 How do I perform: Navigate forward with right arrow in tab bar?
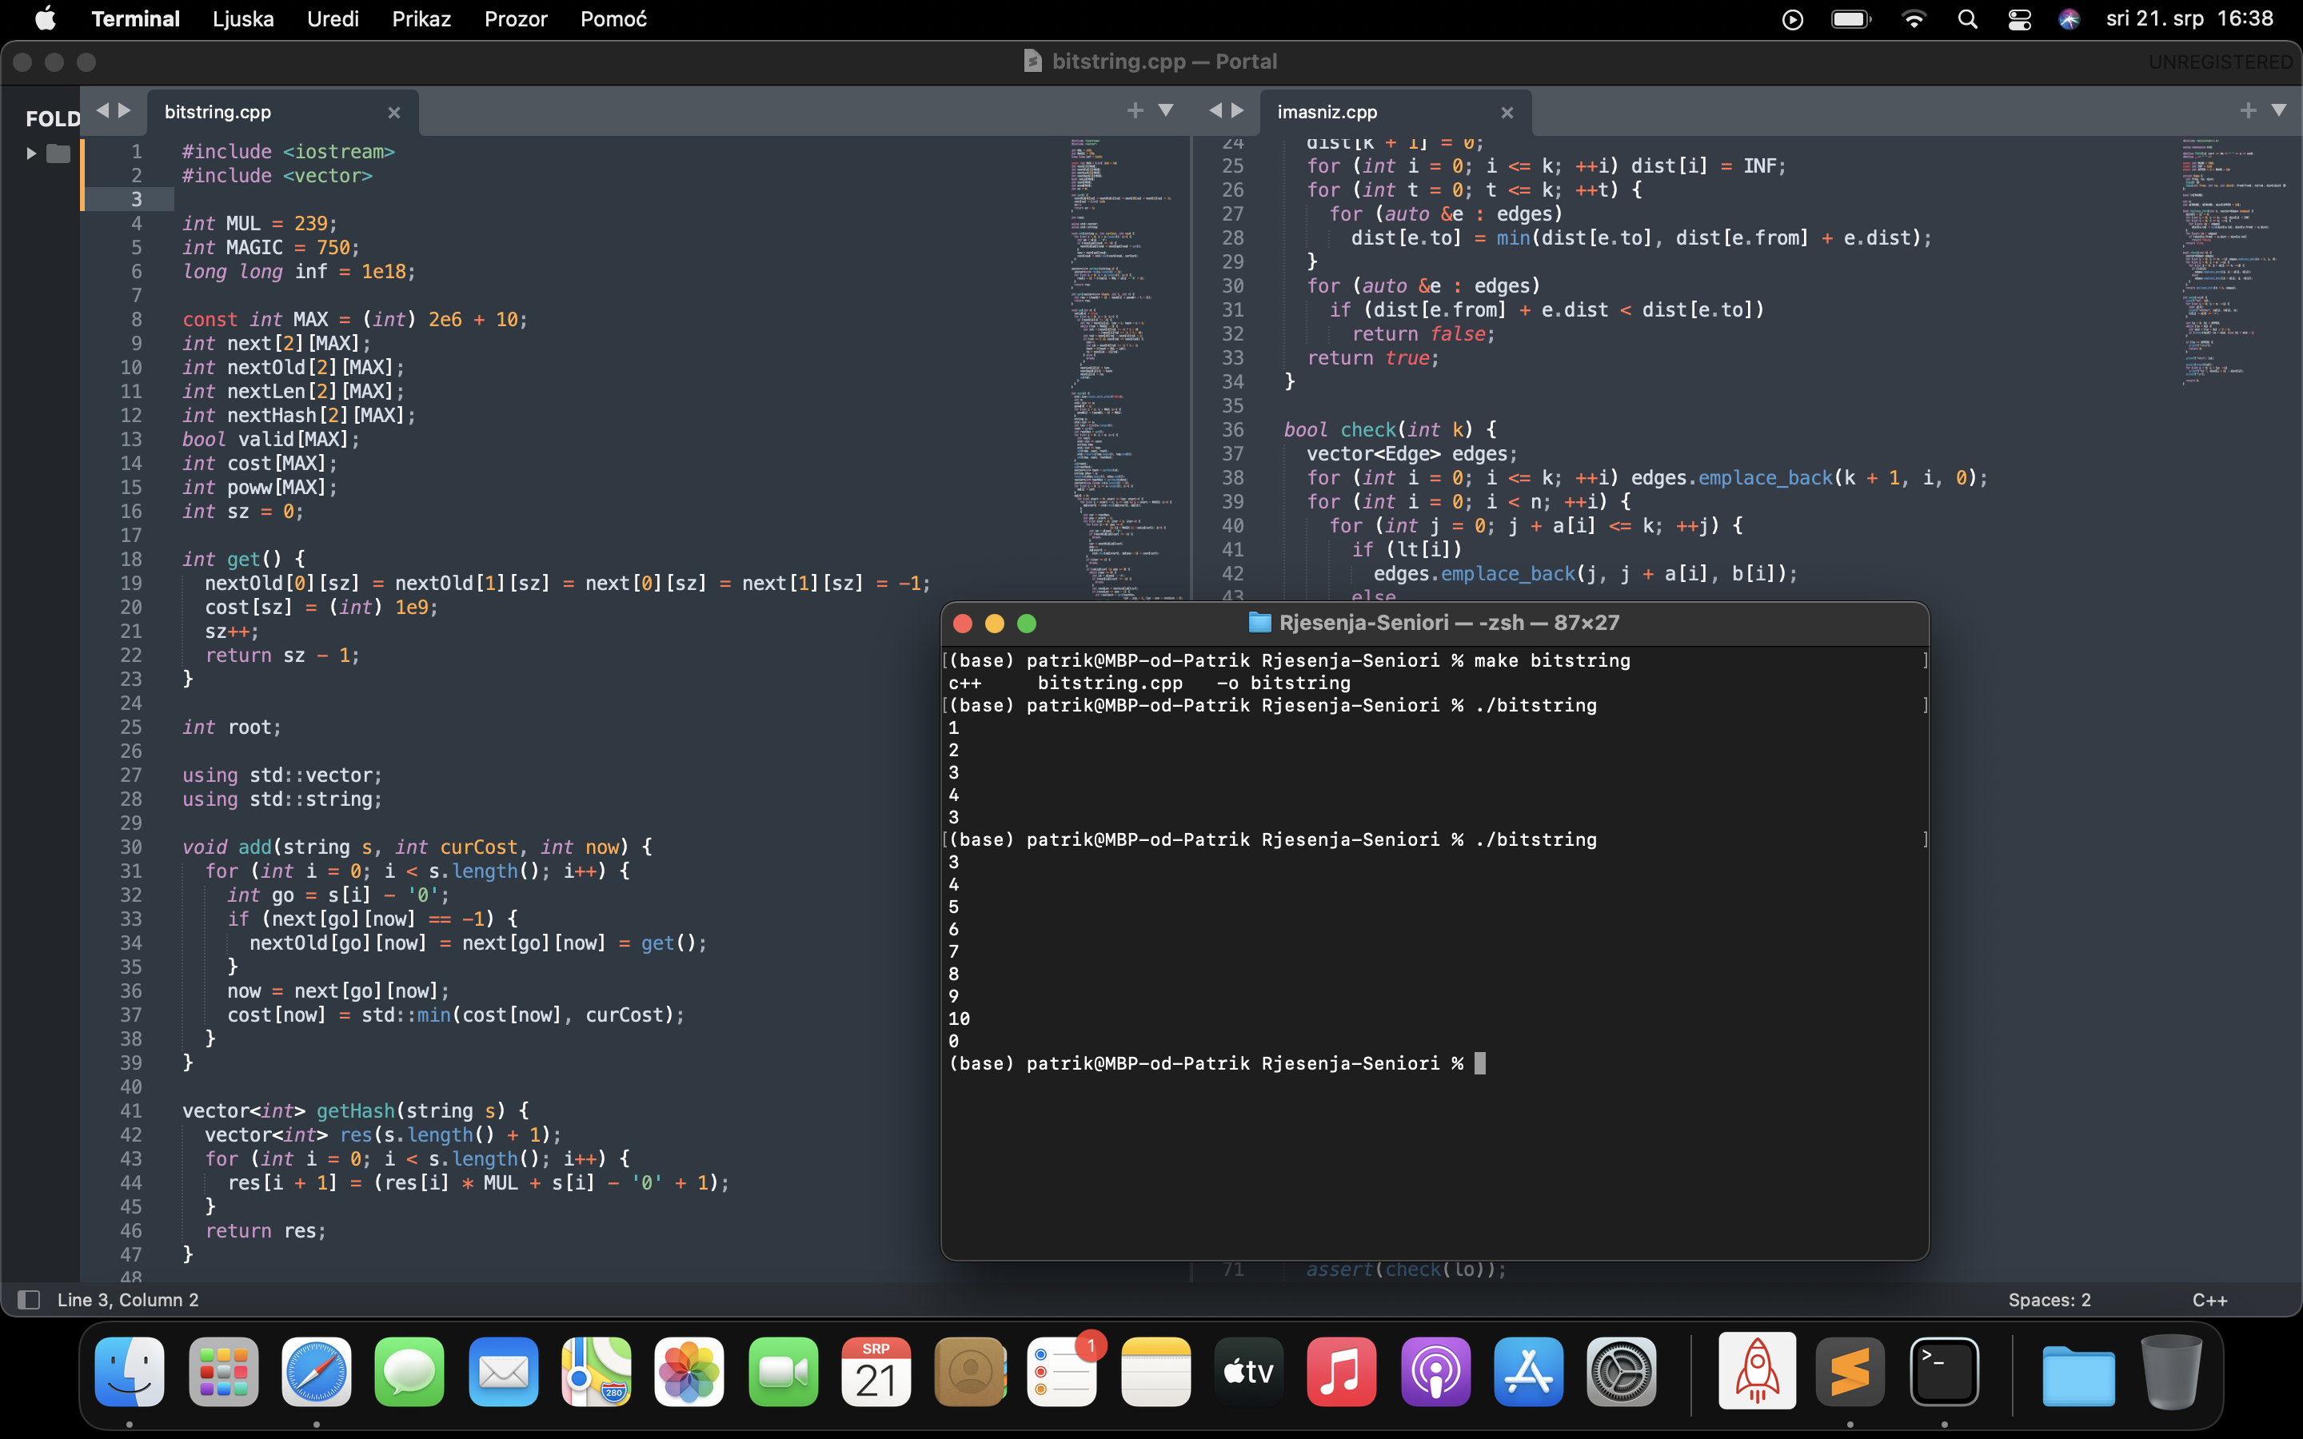click(125, 110)
